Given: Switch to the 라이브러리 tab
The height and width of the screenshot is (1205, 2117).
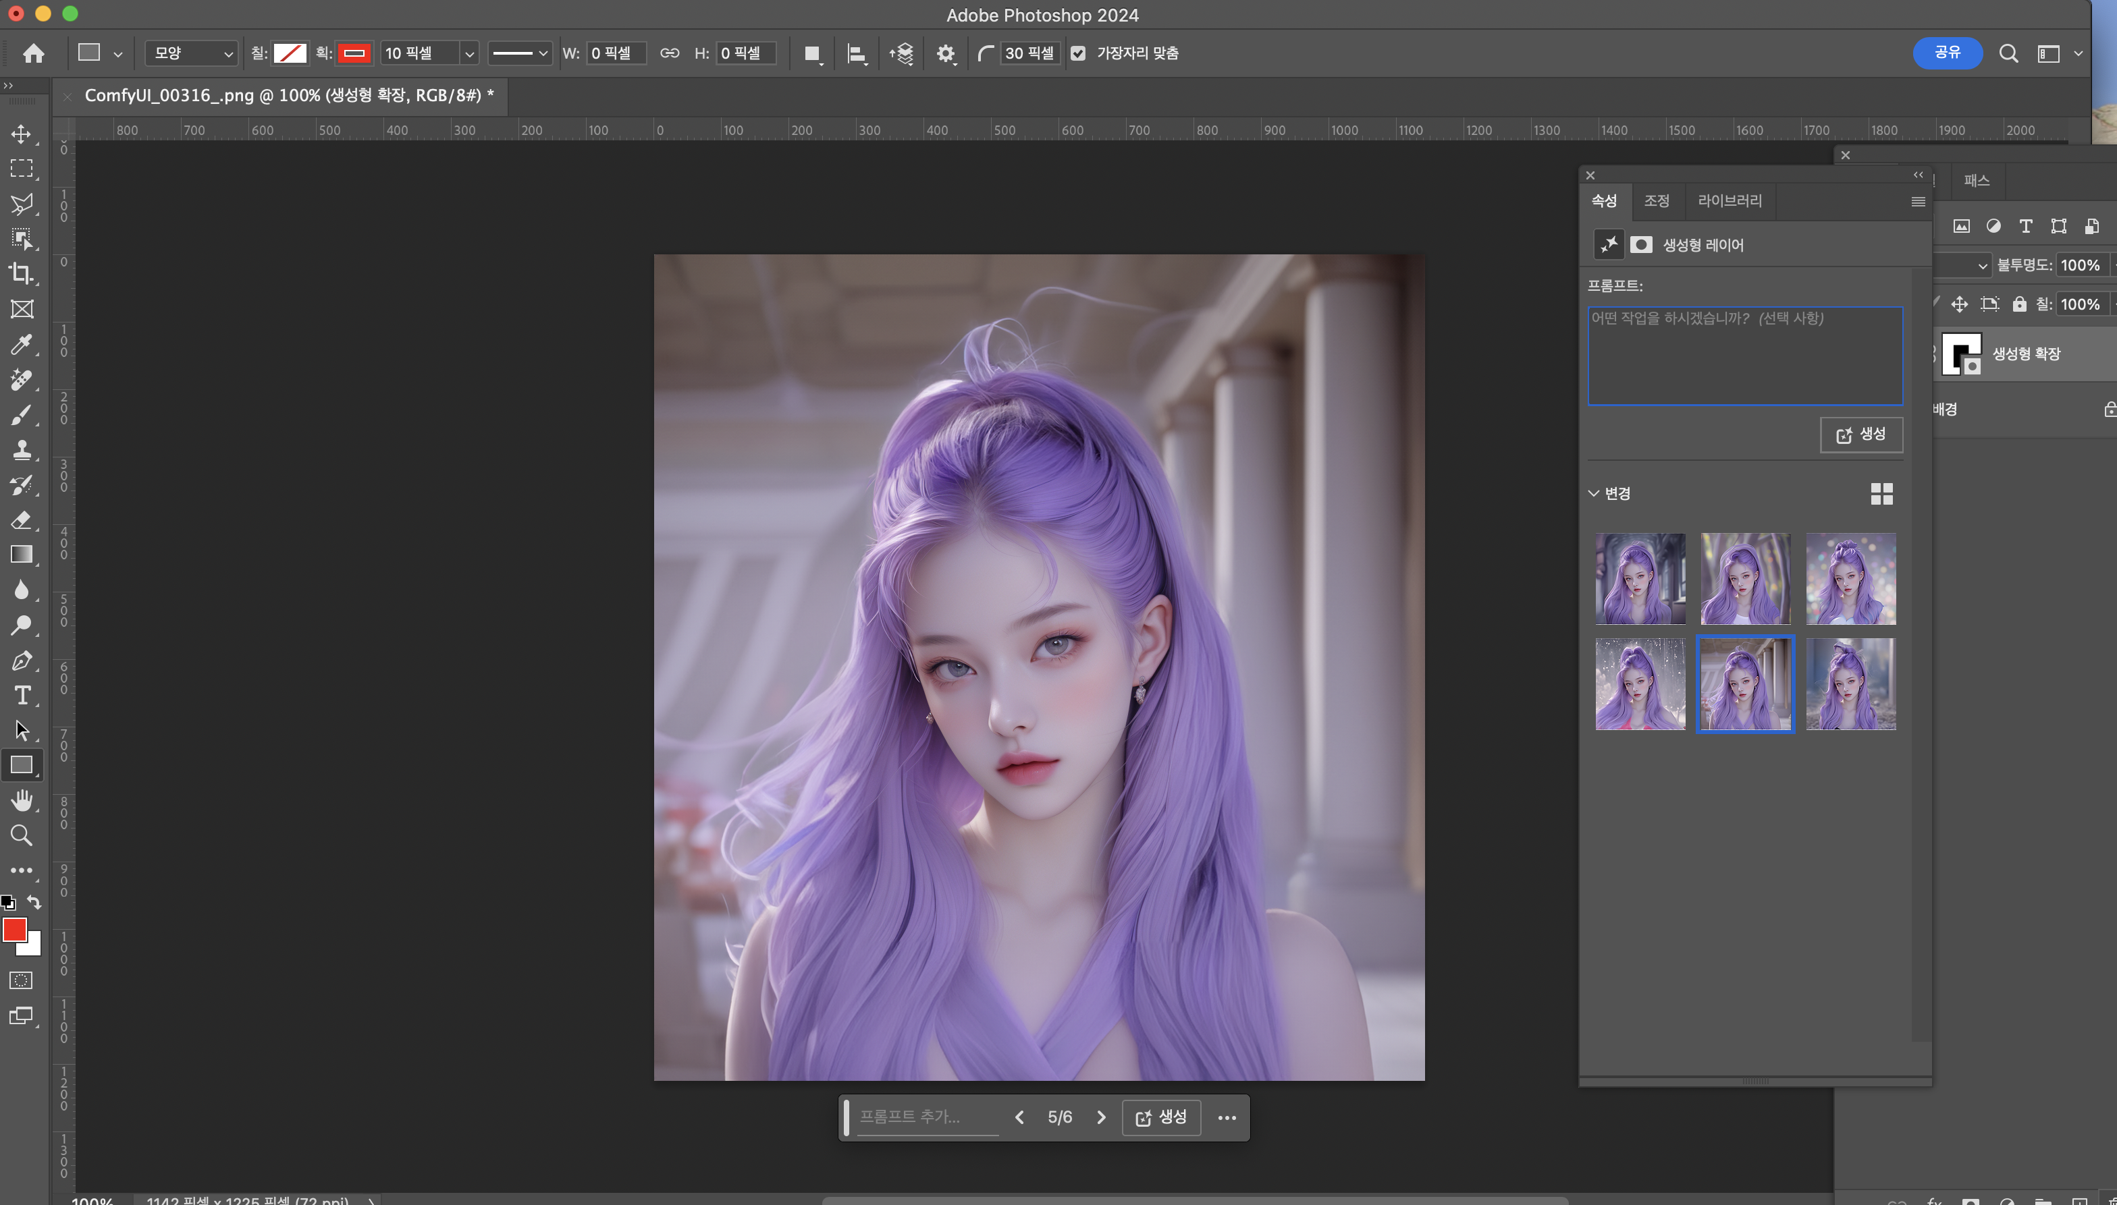Looking at the screenshot, I should pyautogui.click(x=1730, y=200).
